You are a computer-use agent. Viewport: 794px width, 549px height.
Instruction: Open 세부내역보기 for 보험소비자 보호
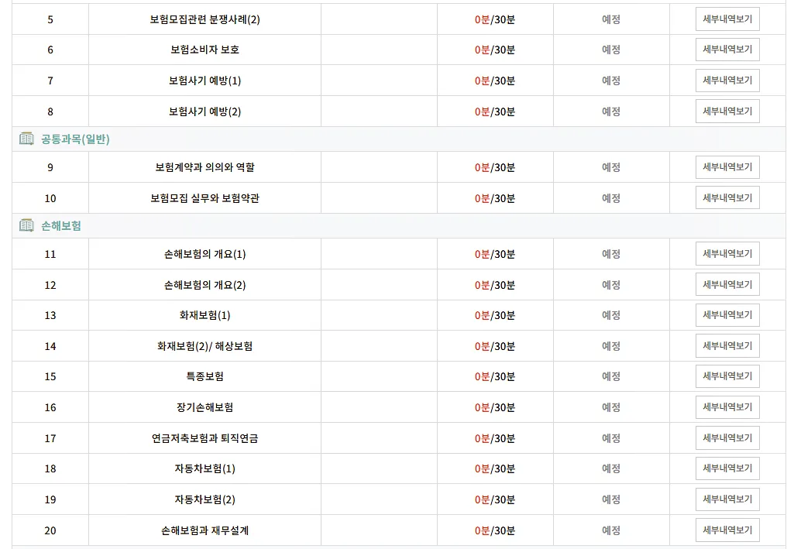727,50
